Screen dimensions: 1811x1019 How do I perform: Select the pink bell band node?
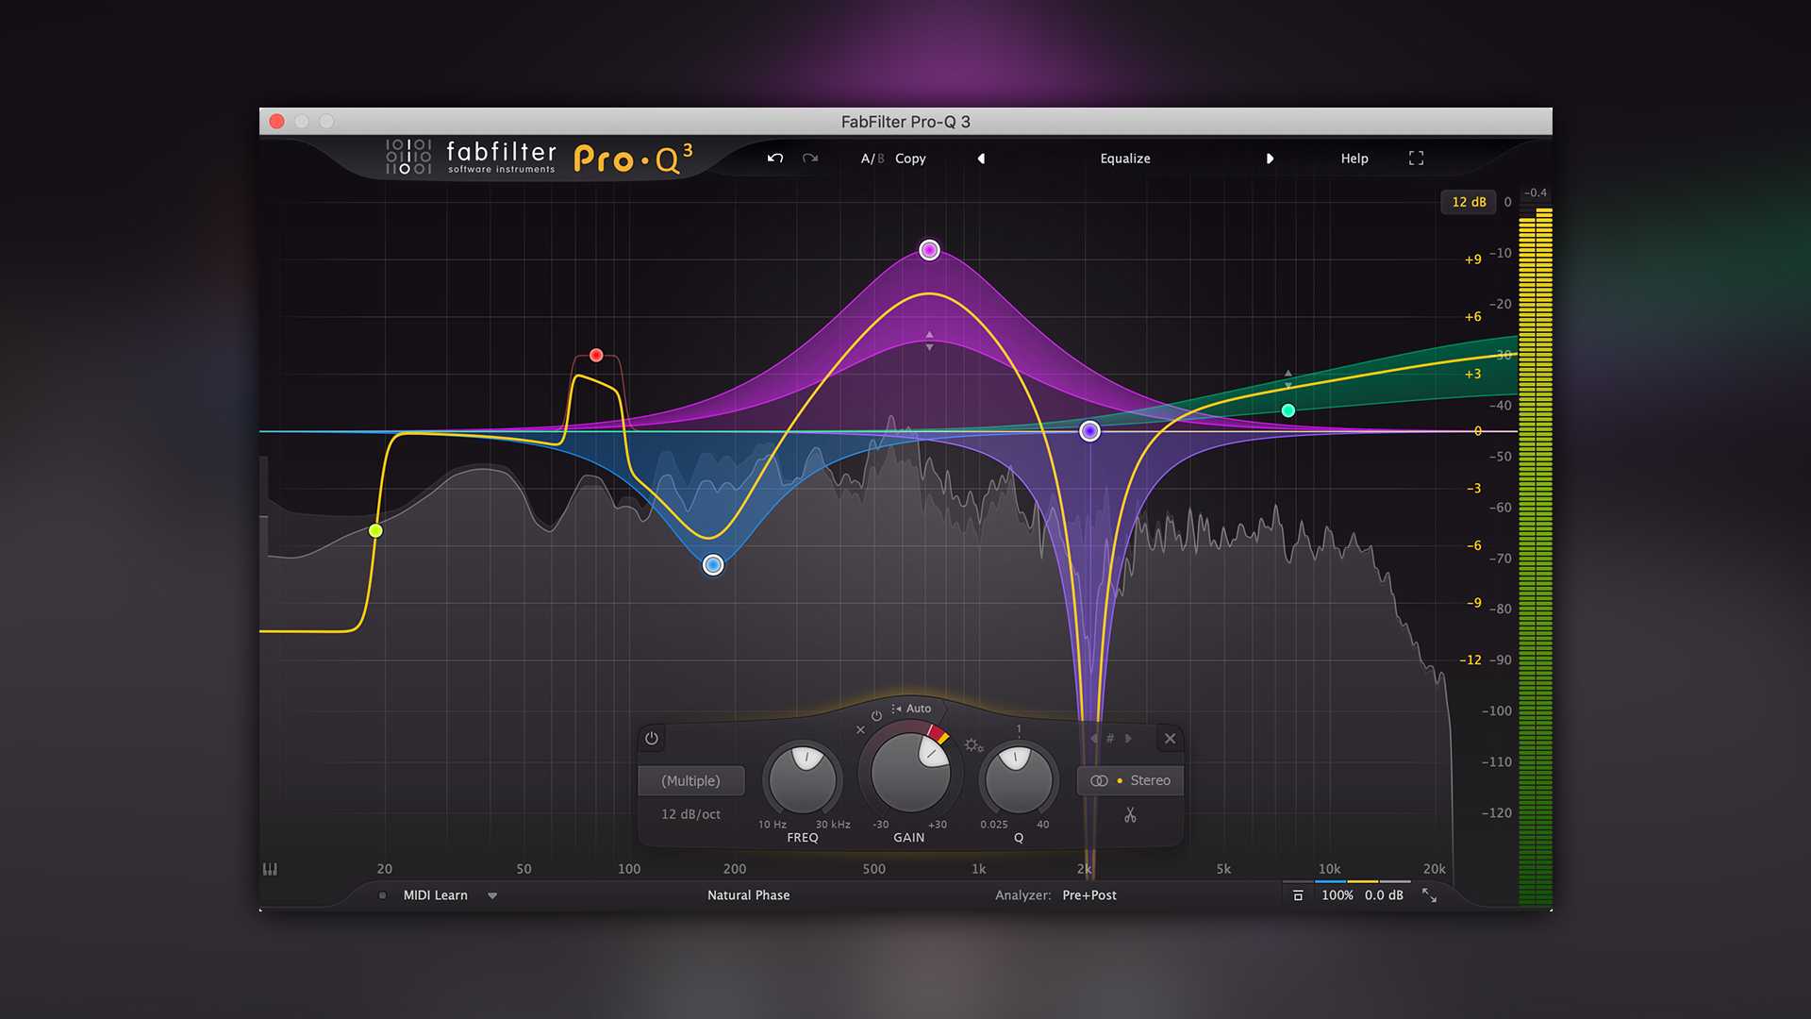(x=929, y=250)
